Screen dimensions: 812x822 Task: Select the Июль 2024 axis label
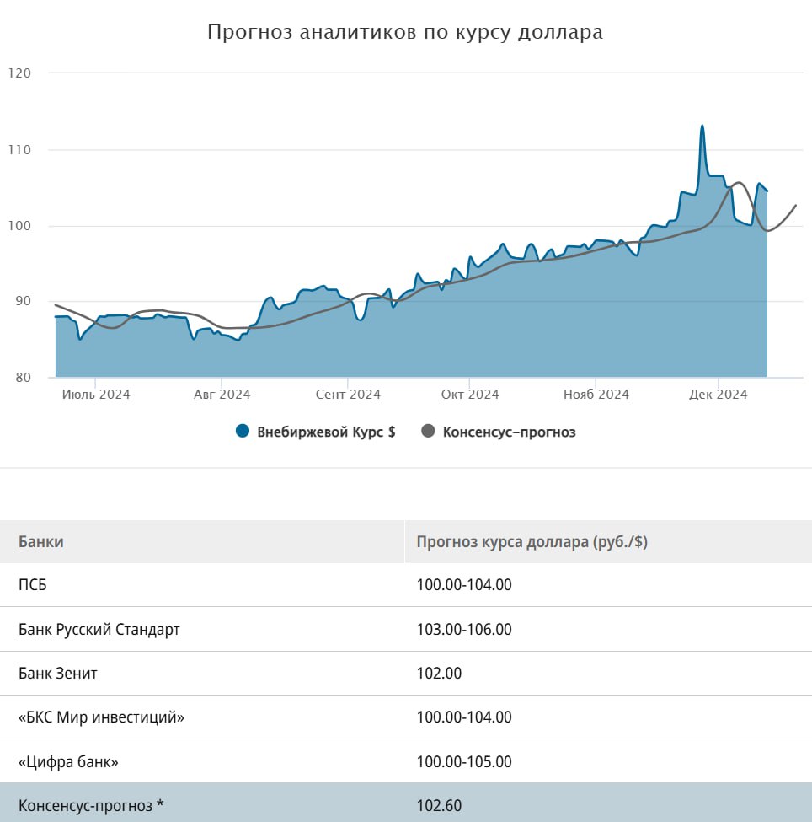tap(96, 395)
